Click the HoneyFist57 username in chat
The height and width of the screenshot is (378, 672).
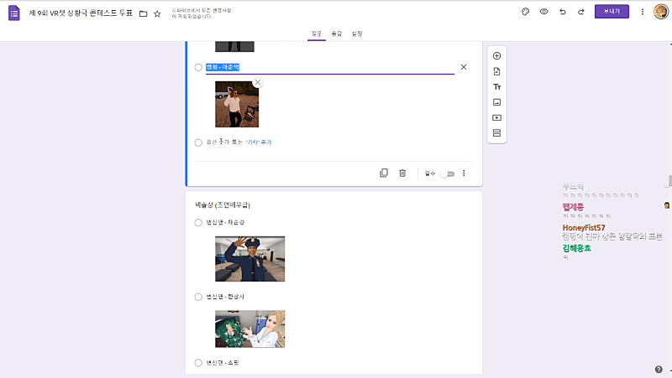(584, 227)
